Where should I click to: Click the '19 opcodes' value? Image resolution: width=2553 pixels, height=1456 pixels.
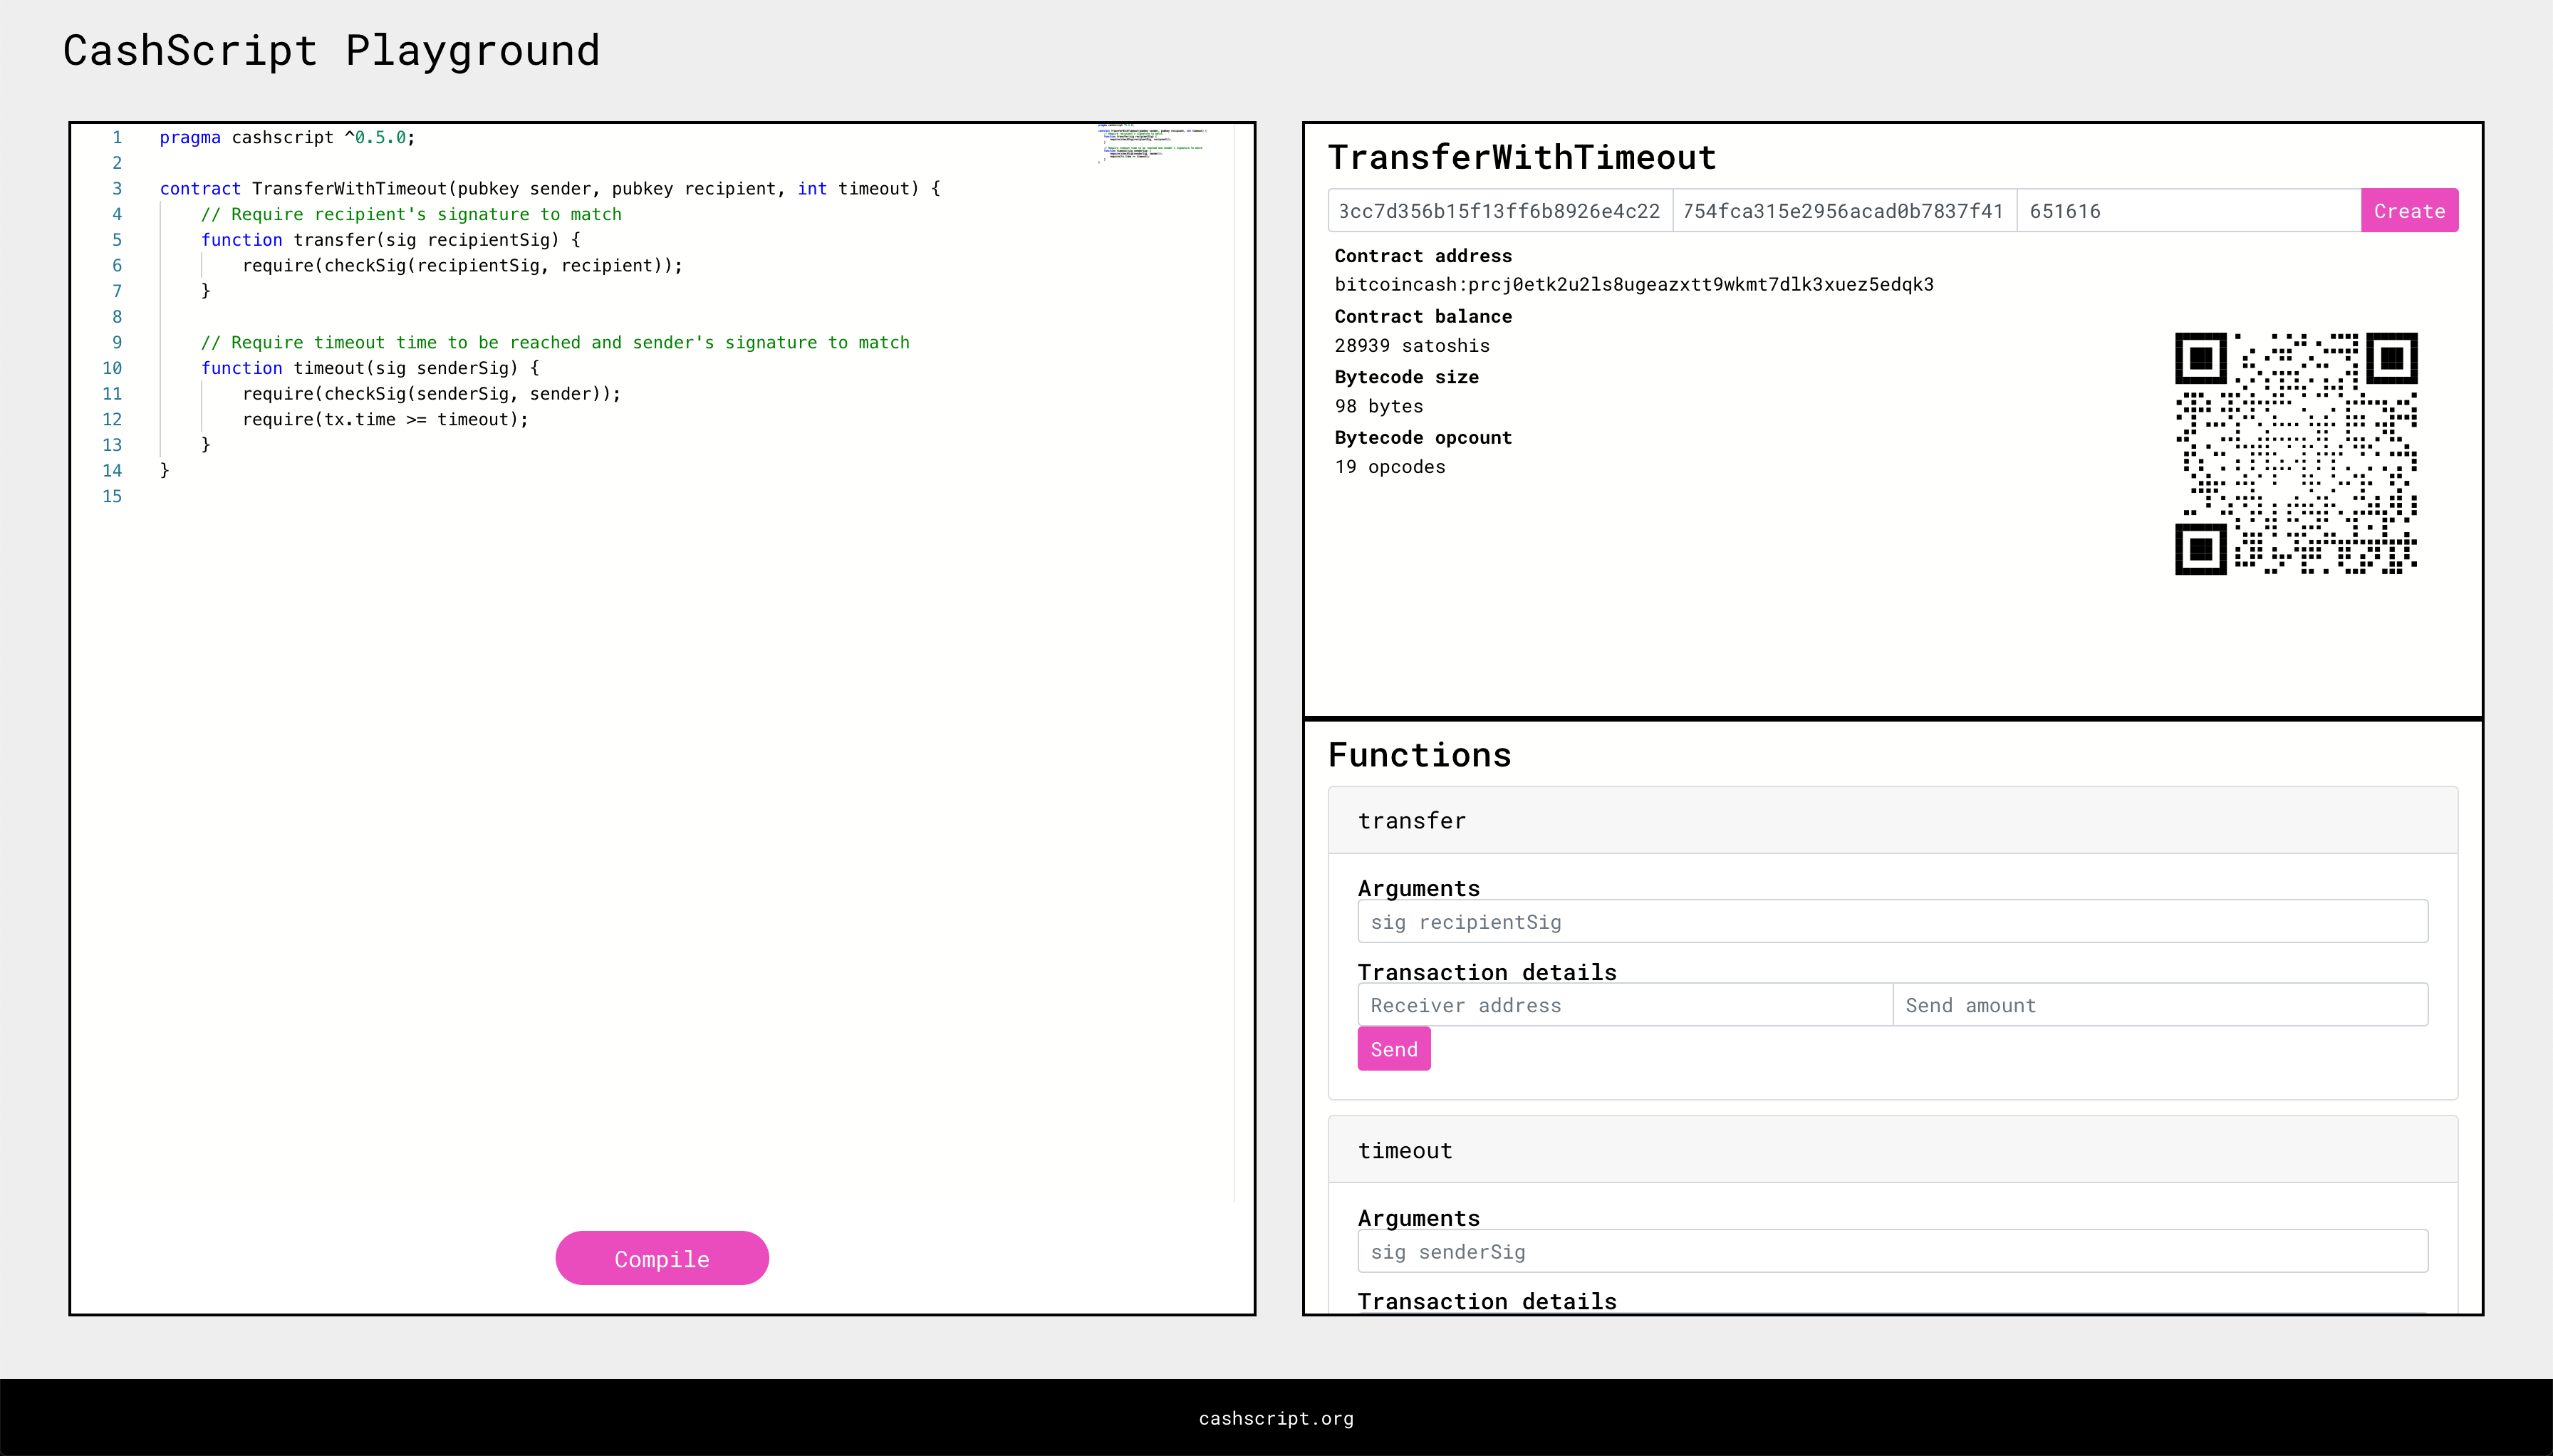click(x=1390, y=467)
